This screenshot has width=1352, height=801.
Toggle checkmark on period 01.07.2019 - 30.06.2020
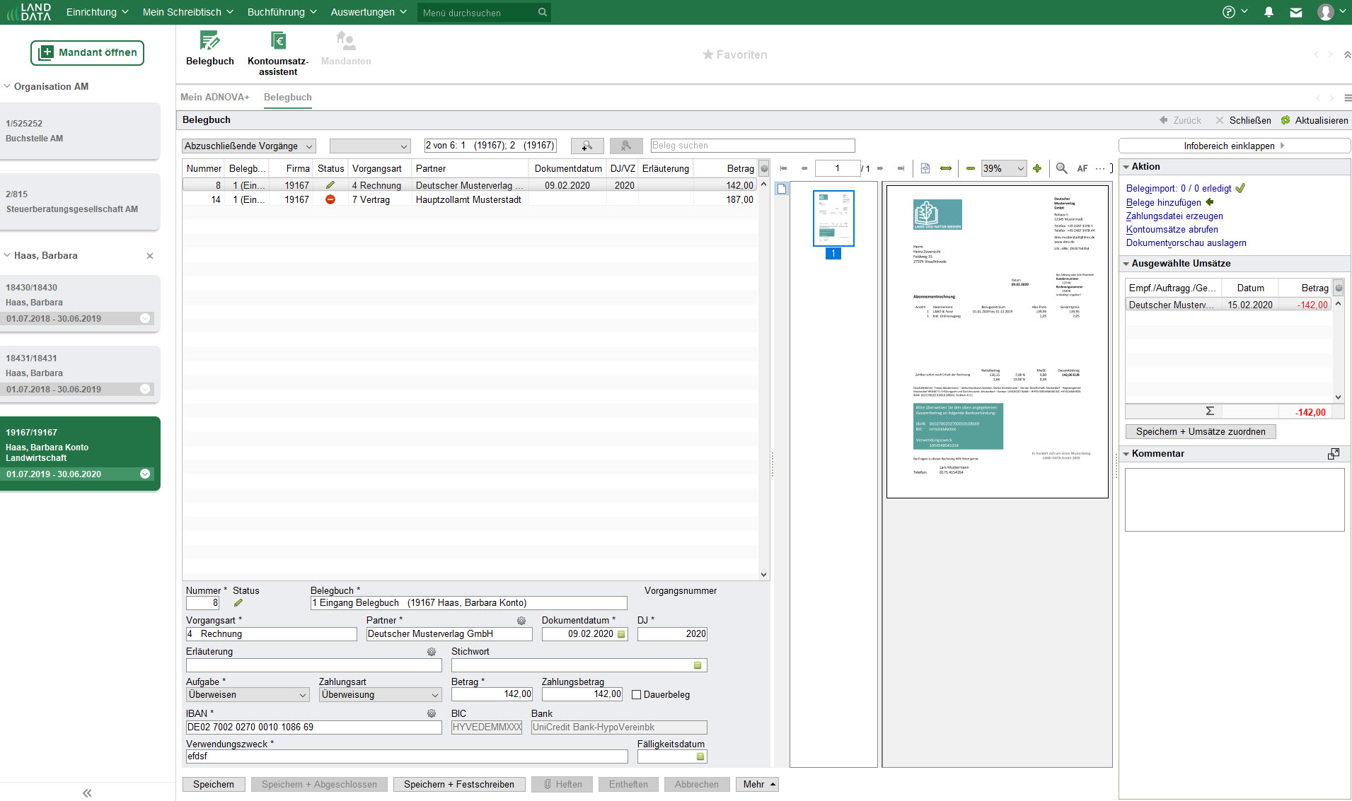point(145,474)
